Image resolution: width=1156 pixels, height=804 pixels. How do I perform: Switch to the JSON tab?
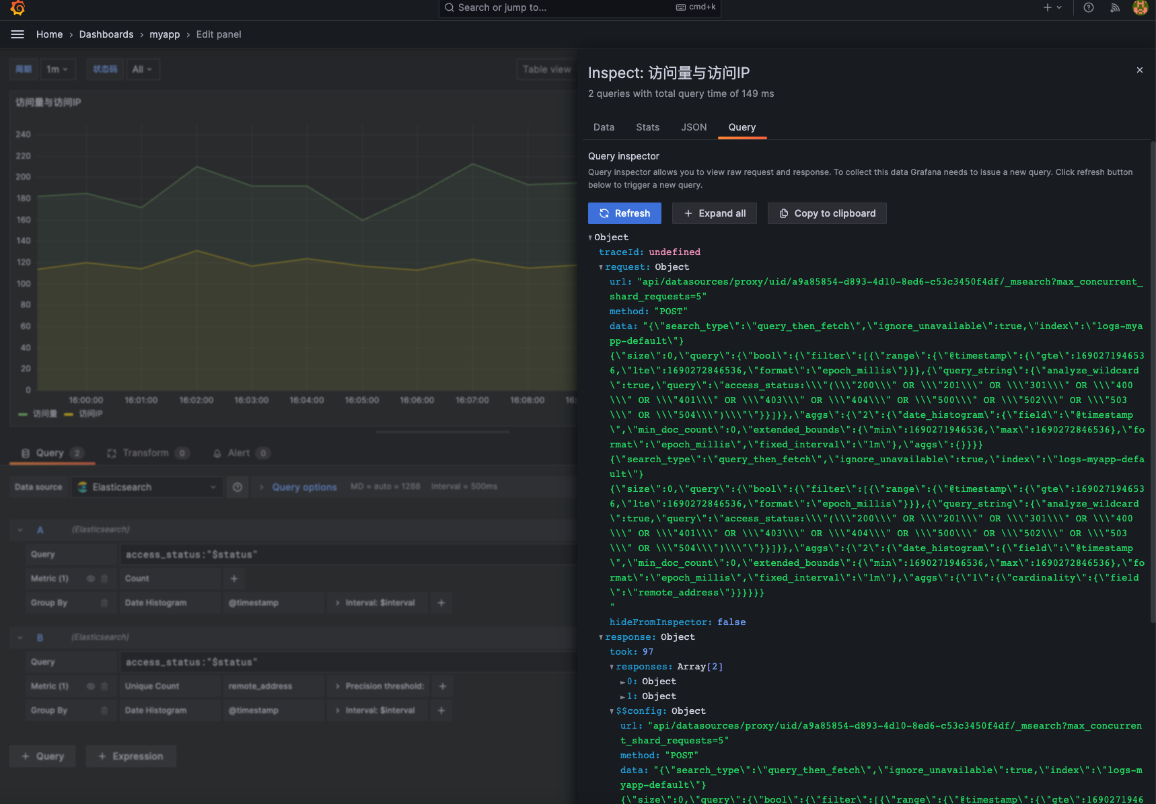(694, 127)
